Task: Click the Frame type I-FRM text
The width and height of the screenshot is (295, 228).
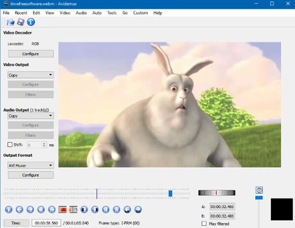Action: click(119, 223)
